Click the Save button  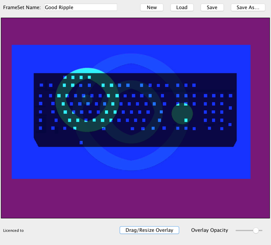pos(212,8)
